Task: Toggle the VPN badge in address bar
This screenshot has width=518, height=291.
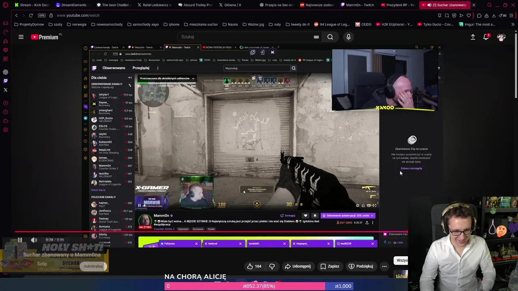Action: tap(42, 15)
